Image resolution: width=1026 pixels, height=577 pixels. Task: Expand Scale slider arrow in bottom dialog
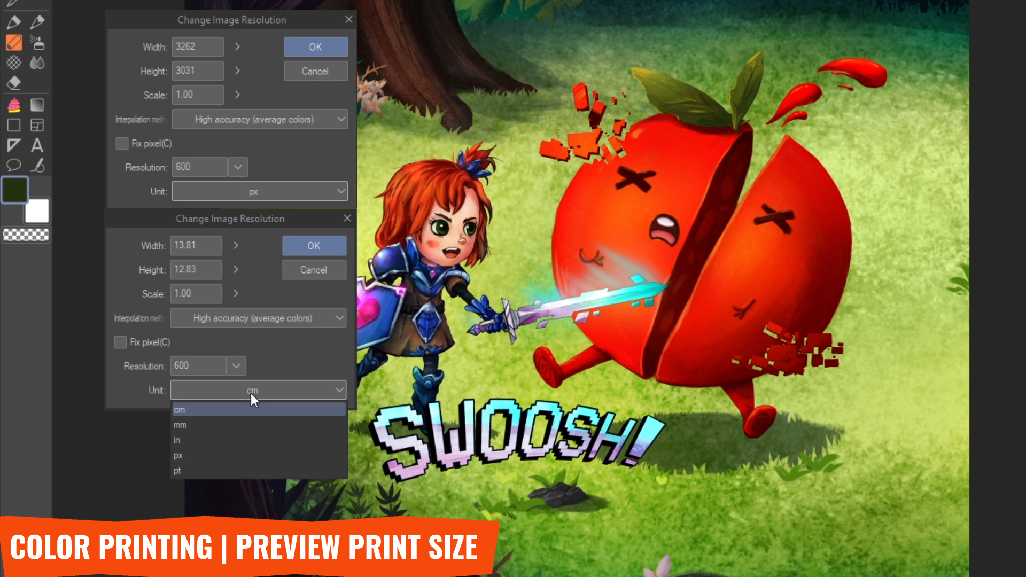(x=236, y=293)
